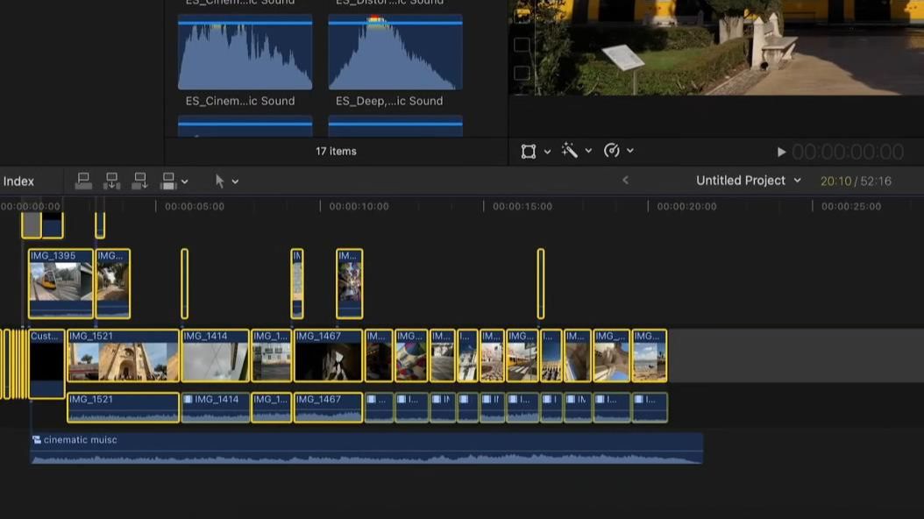This screenshot has width=924, height=519.
Task: Click the retime speed icon
Action: pos(612,151)
